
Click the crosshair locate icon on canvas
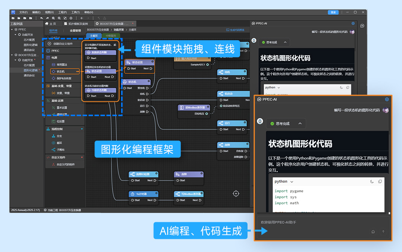pyautogui.click(x=236, y=193)
